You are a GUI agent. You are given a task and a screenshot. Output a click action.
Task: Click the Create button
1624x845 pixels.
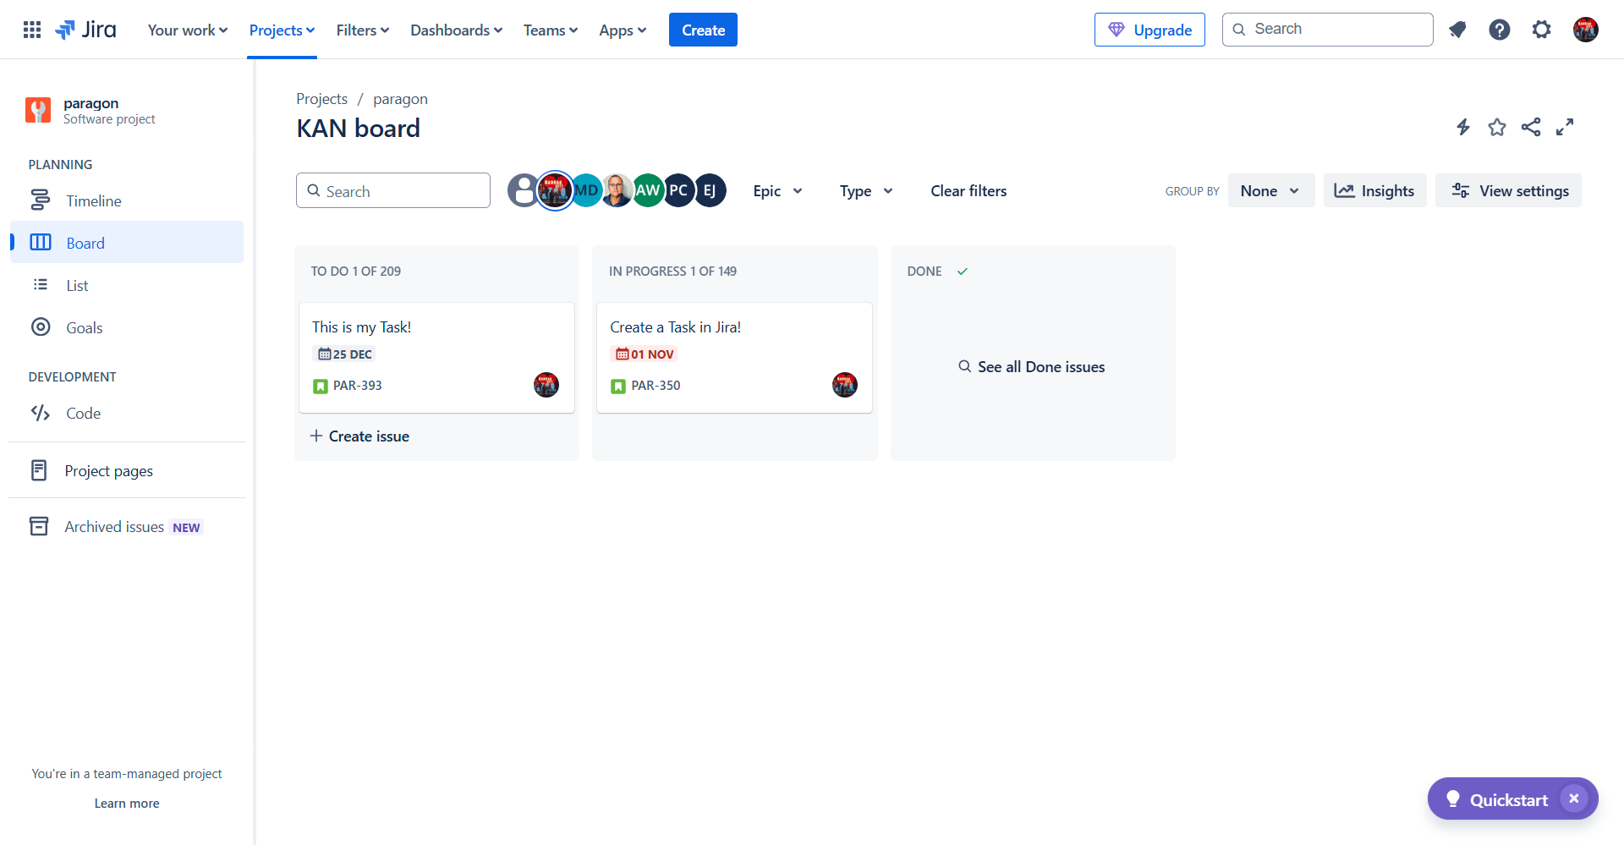703,30
